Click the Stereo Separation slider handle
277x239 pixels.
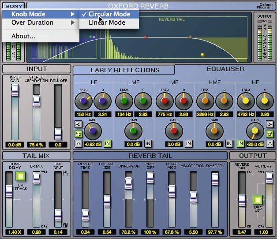coord(37,101)
